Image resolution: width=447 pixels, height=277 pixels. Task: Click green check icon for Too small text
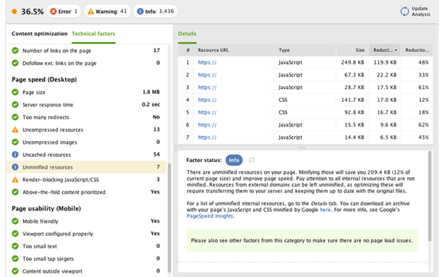(15, 246)
